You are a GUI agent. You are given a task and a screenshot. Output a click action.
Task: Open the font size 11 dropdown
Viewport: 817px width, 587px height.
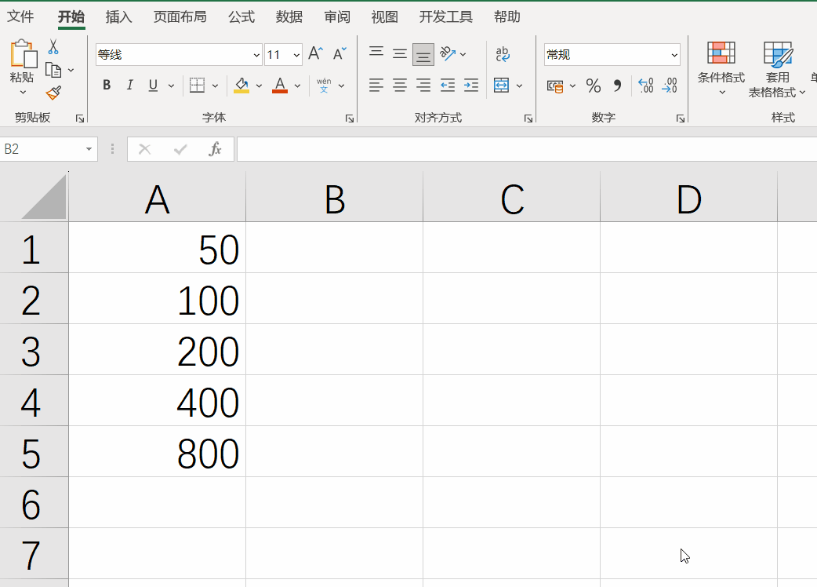tap(296, 55)
